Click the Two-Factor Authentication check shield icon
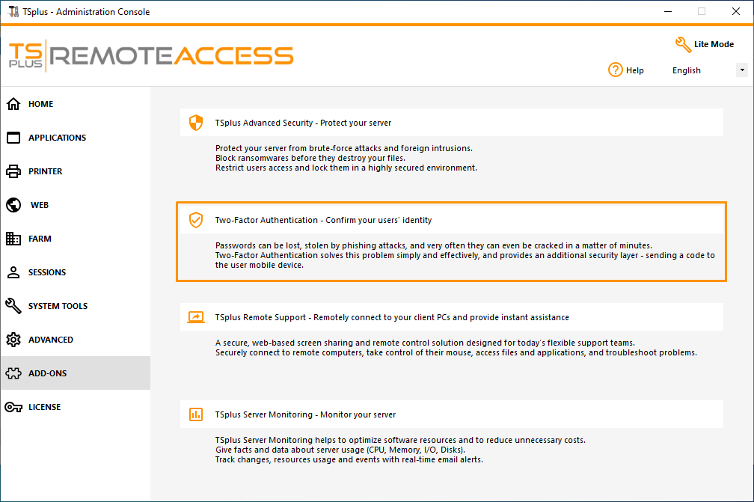Viewport: 754px width, 502px height. tap(195, 220)
